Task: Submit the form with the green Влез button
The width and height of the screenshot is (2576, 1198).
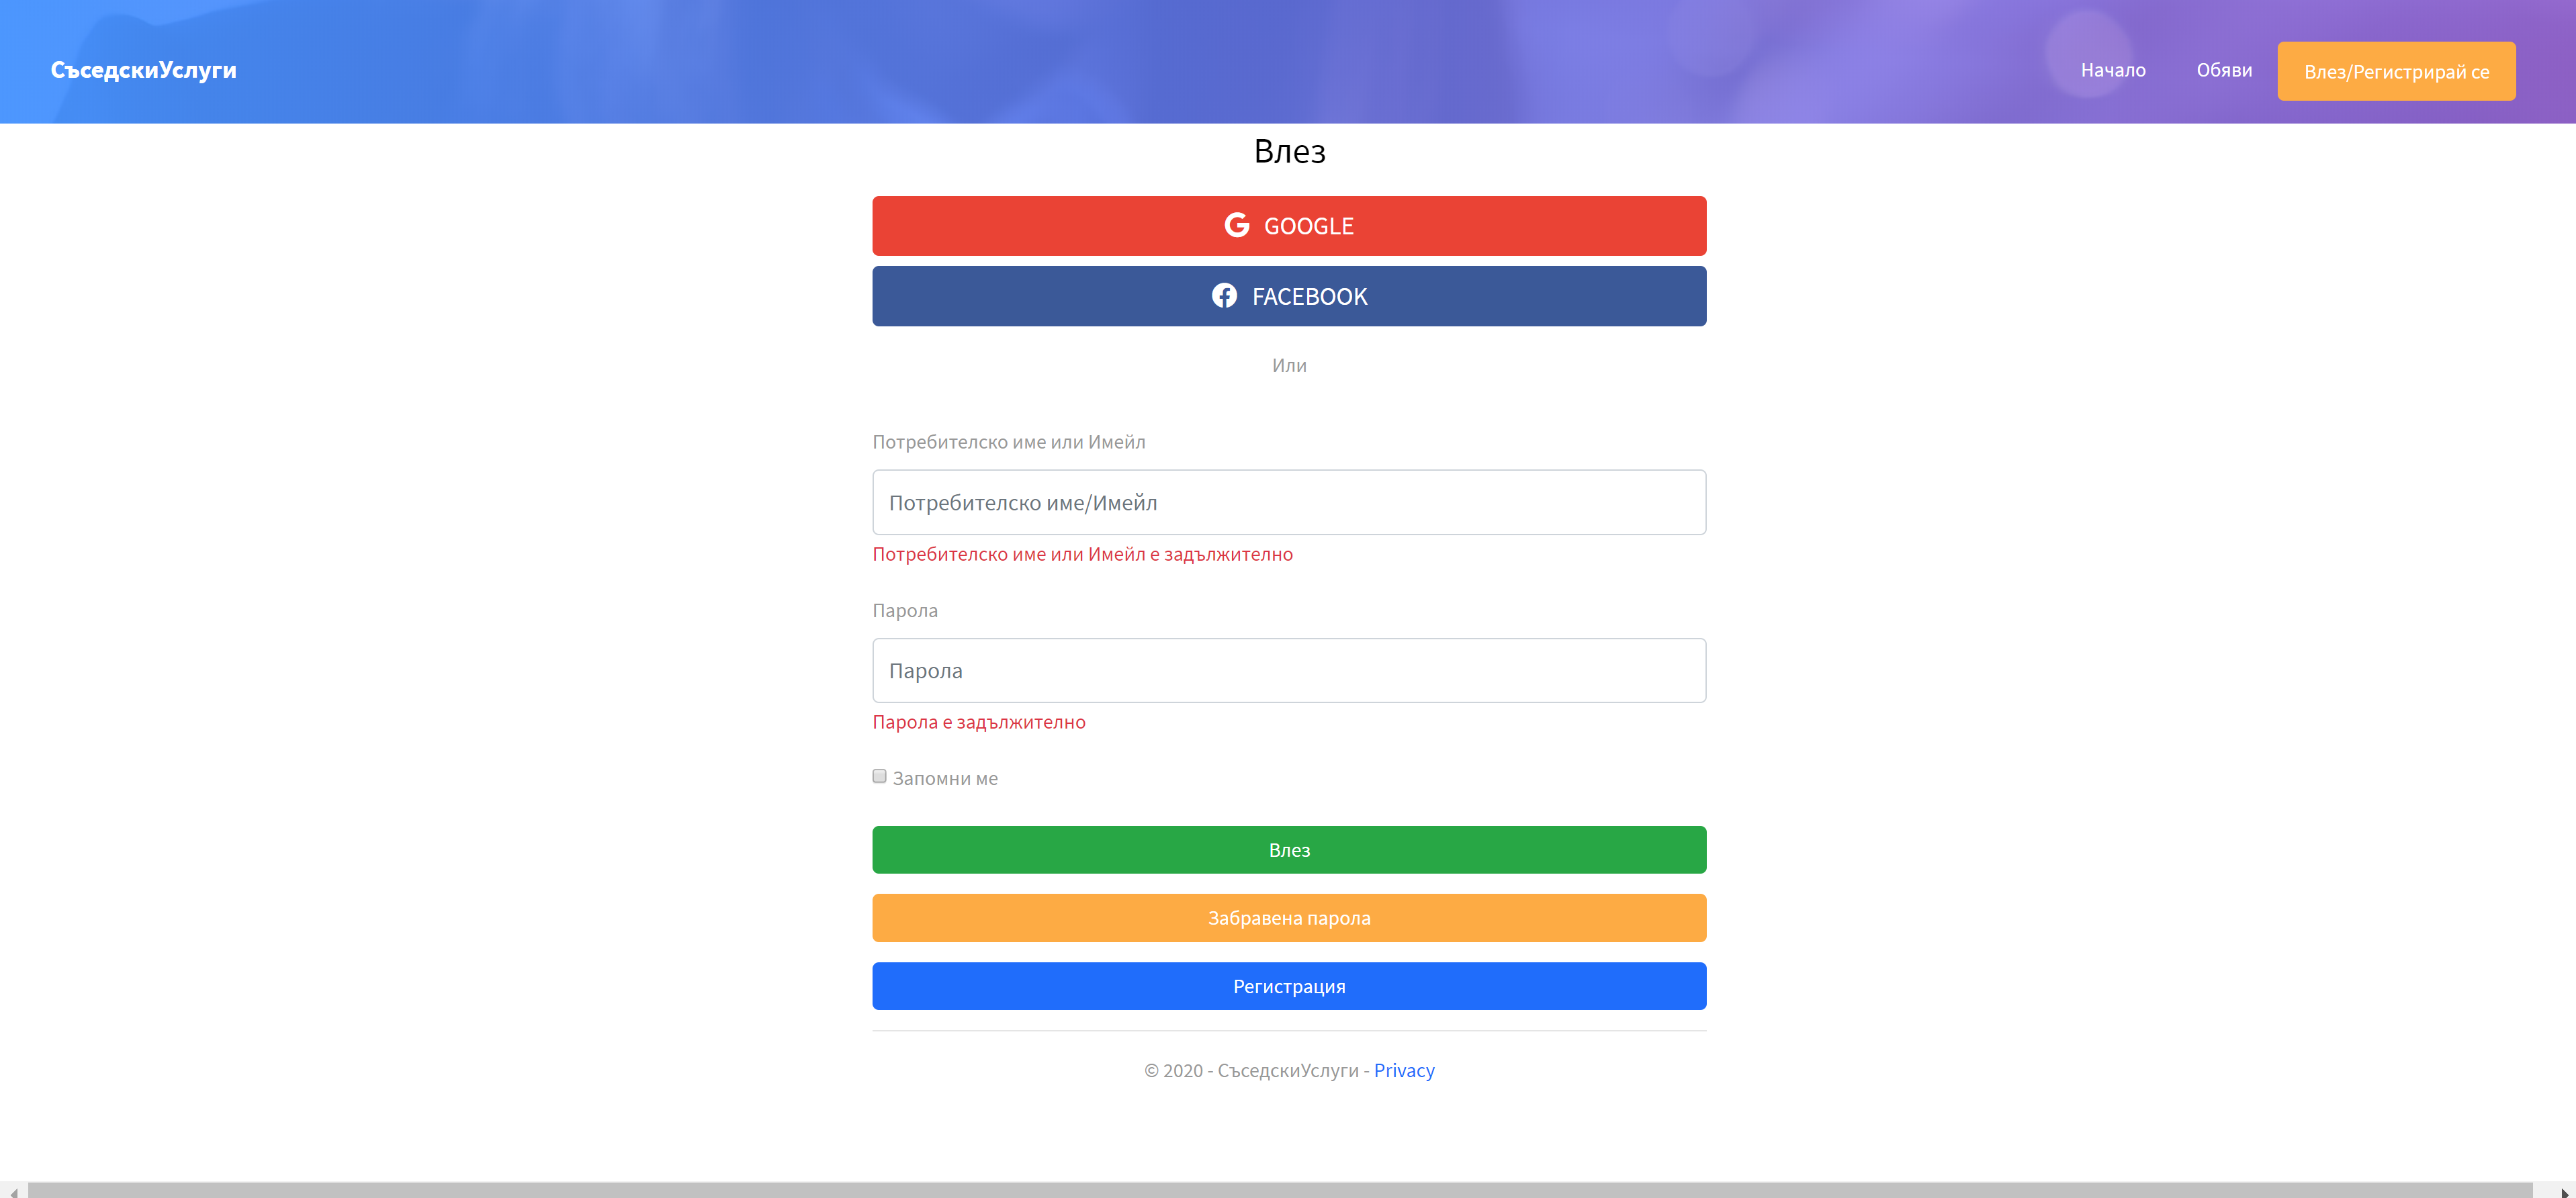Action: [1288, 850]
